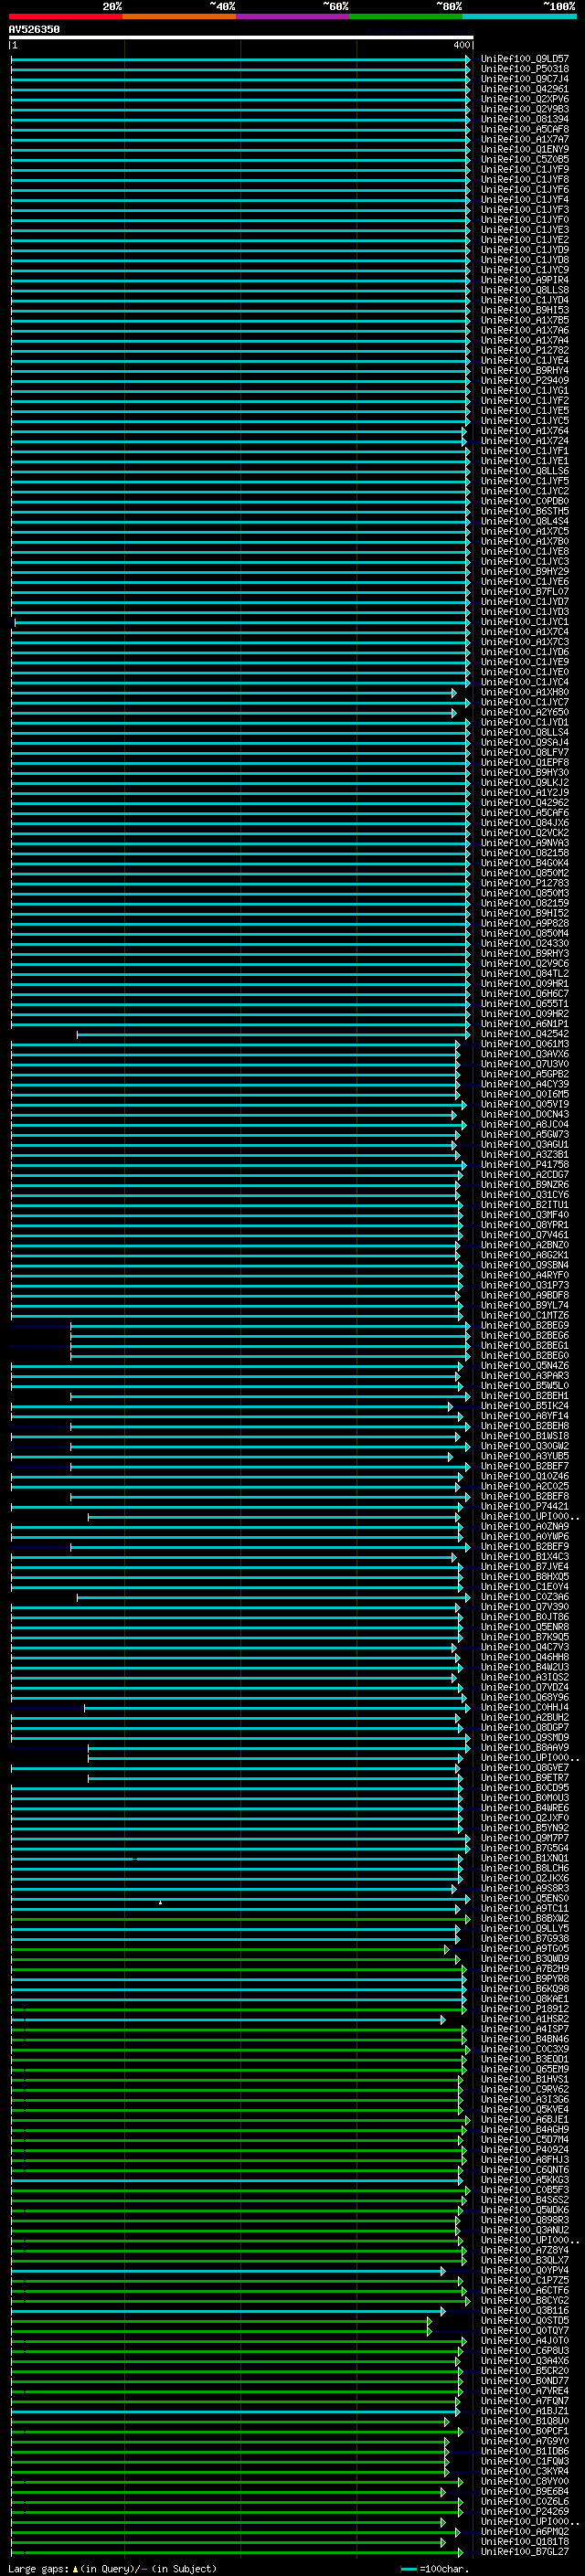
Task: Select label UniRef100_A9PIR4
Action: [x=525, y=280]
